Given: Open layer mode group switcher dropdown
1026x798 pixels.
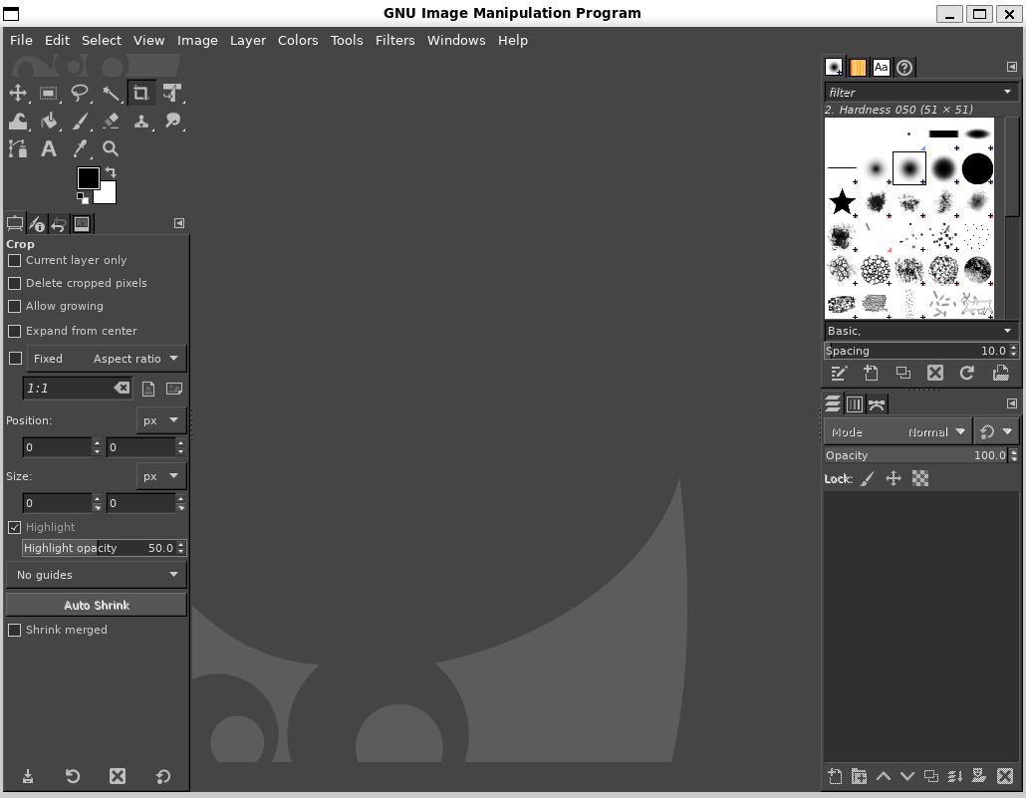Looking at the screenshot, I should (x=996, y=432).
